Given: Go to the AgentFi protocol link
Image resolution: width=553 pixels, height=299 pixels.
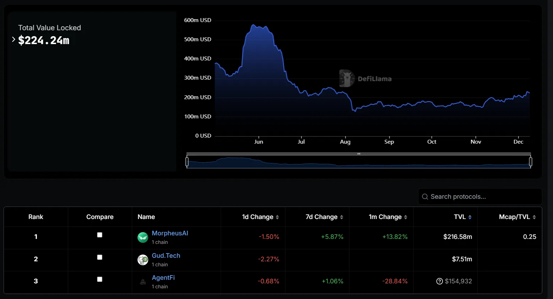Looking at the screenshot, I should pos(163,278).
